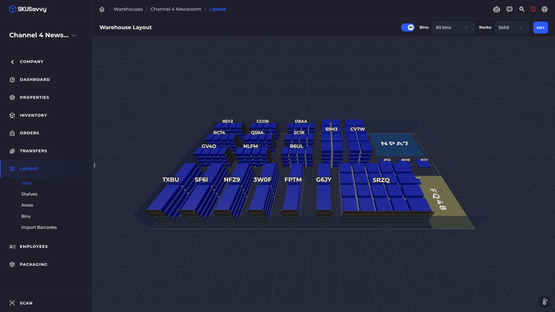Select Import Barcodes submenu item
The image size is (555, 312).
point(39,227)
